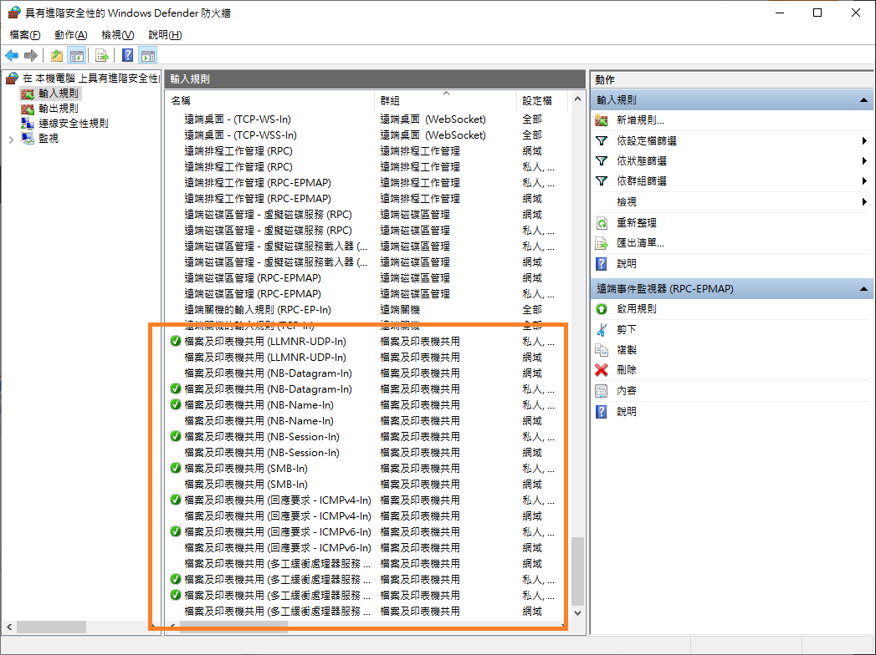Open the 依設定檔篩選 submenu arrow
876x655 pixels.
[x=864, y=141]
